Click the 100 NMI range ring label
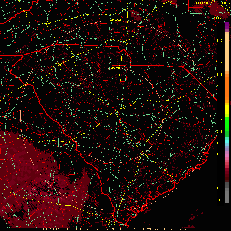231x231 pixels. (x=115, y=20)
